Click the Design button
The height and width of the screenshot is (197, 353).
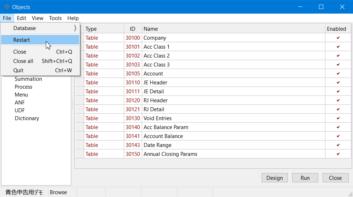[275, 178]
